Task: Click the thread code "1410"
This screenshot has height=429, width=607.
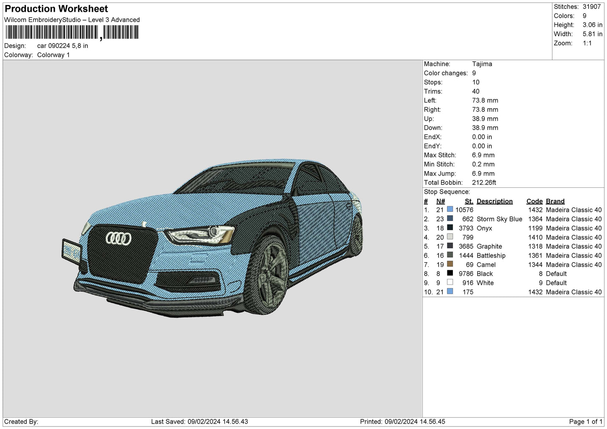Action: (535, 237)
